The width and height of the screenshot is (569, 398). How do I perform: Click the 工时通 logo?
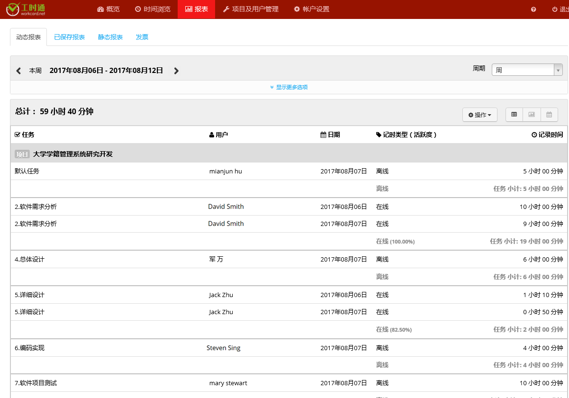click(x=26, y=9)
